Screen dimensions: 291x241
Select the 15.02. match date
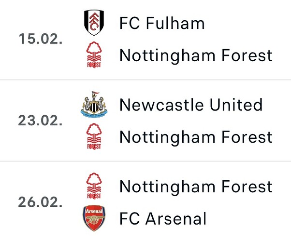tap(41, 39)
